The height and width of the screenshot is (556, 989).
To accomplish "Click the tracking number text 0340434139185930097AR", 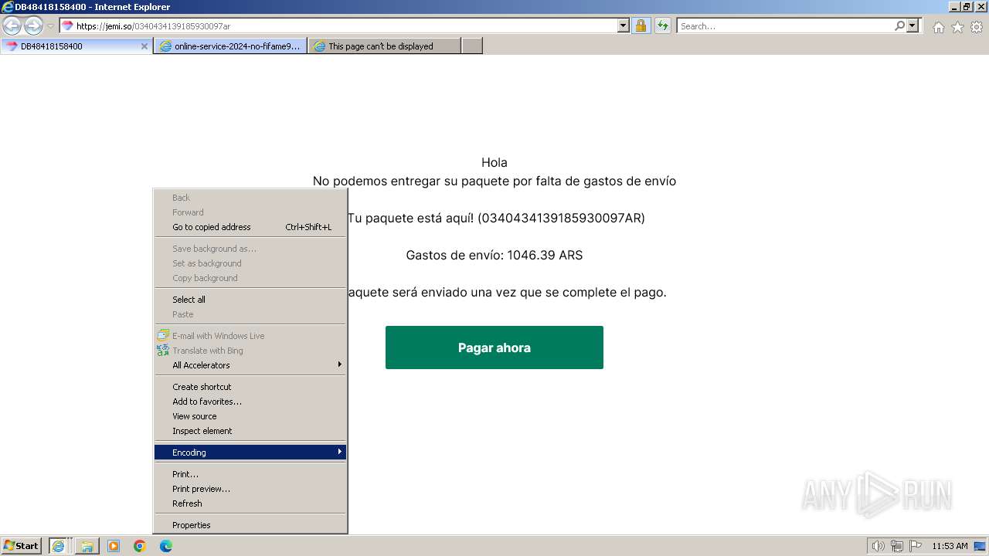I will (x=561, y=218).
